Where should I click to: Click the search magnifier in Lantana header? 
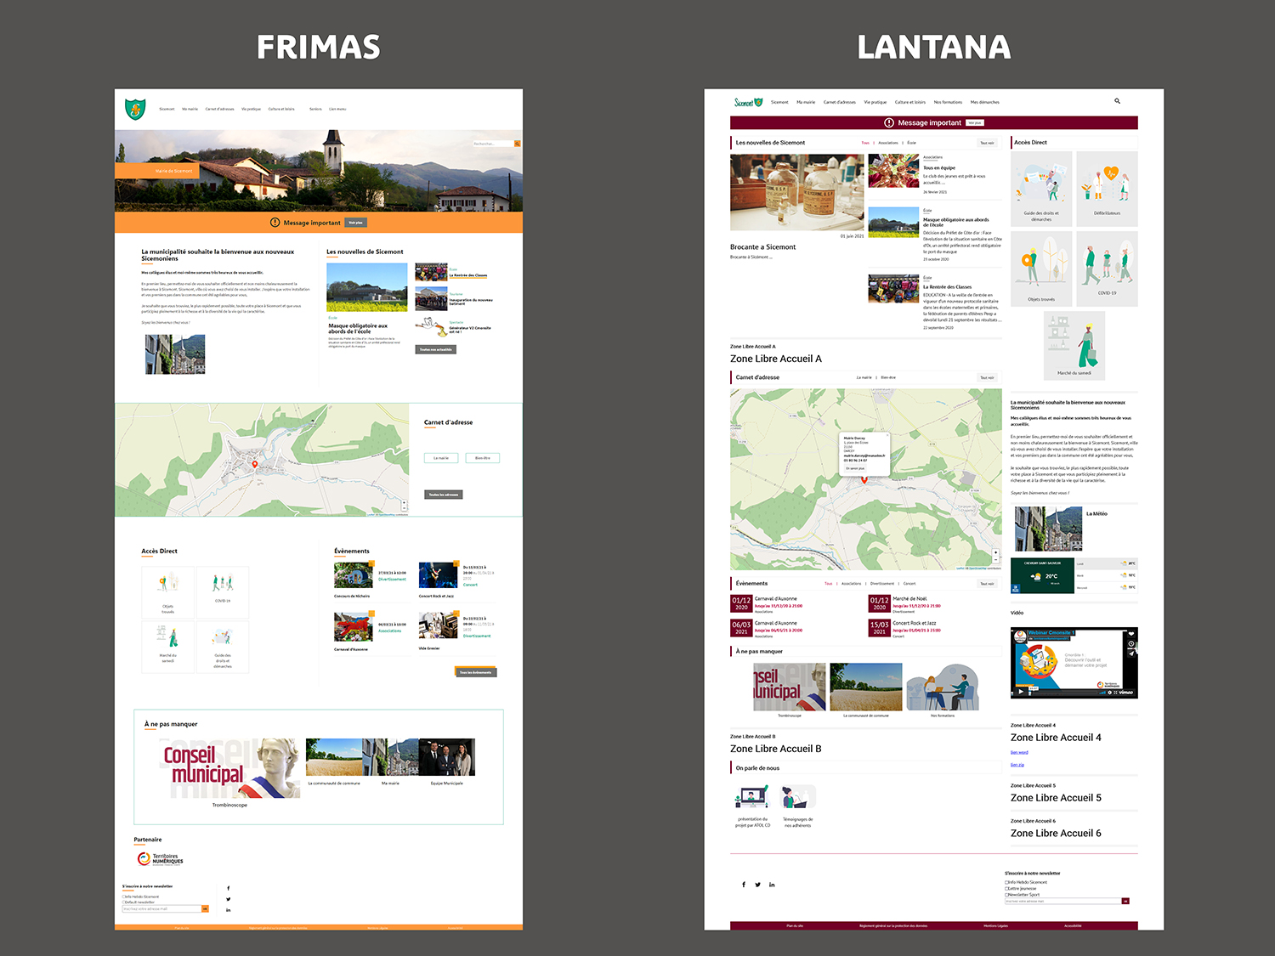1117,101
